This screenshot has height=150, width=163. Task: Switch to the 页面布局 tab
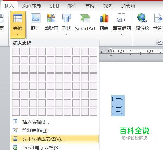(x=32, y=6)
